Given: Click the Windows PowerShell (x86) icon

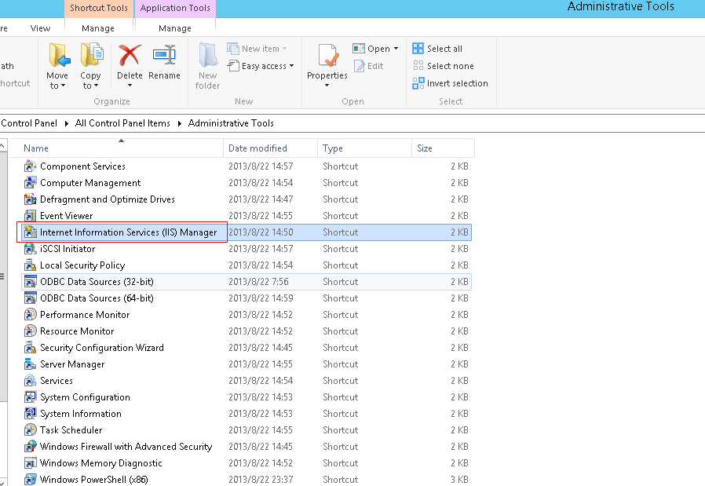Looking at the screenshot, I should (30, 479).
